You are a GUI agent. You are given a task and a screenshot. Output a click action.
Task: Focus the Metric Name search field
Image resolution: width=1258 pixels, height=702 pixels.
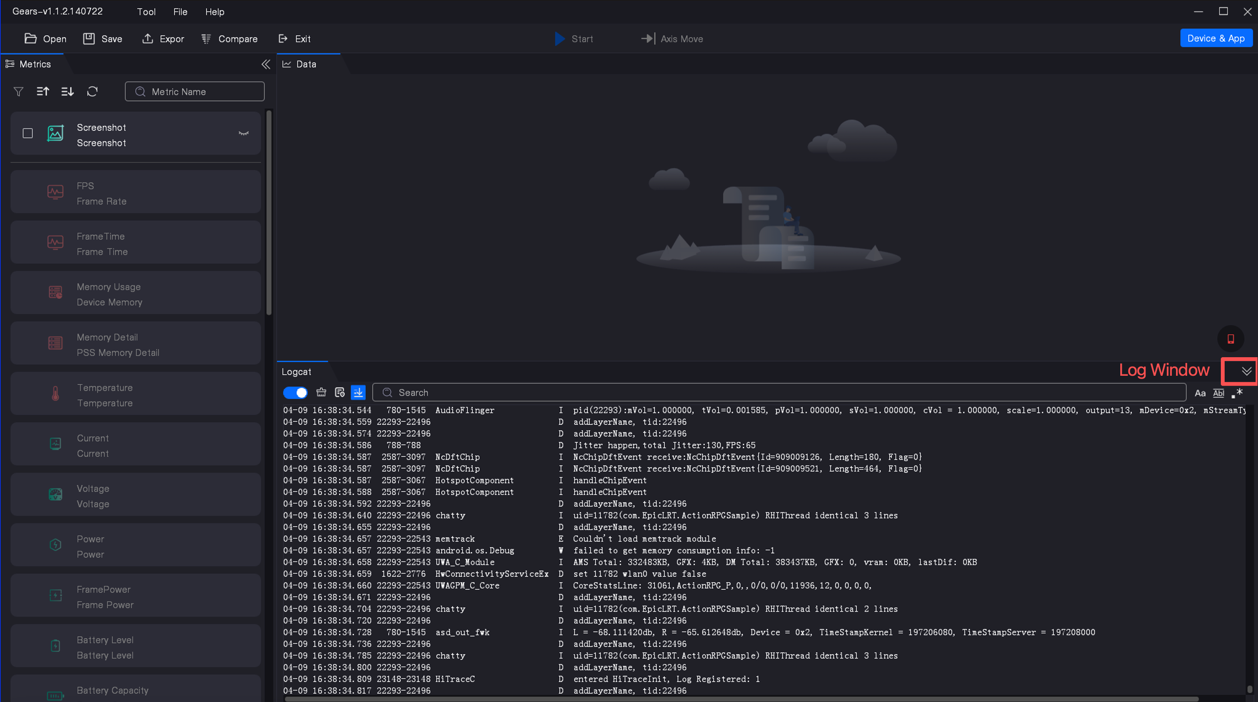195,92
